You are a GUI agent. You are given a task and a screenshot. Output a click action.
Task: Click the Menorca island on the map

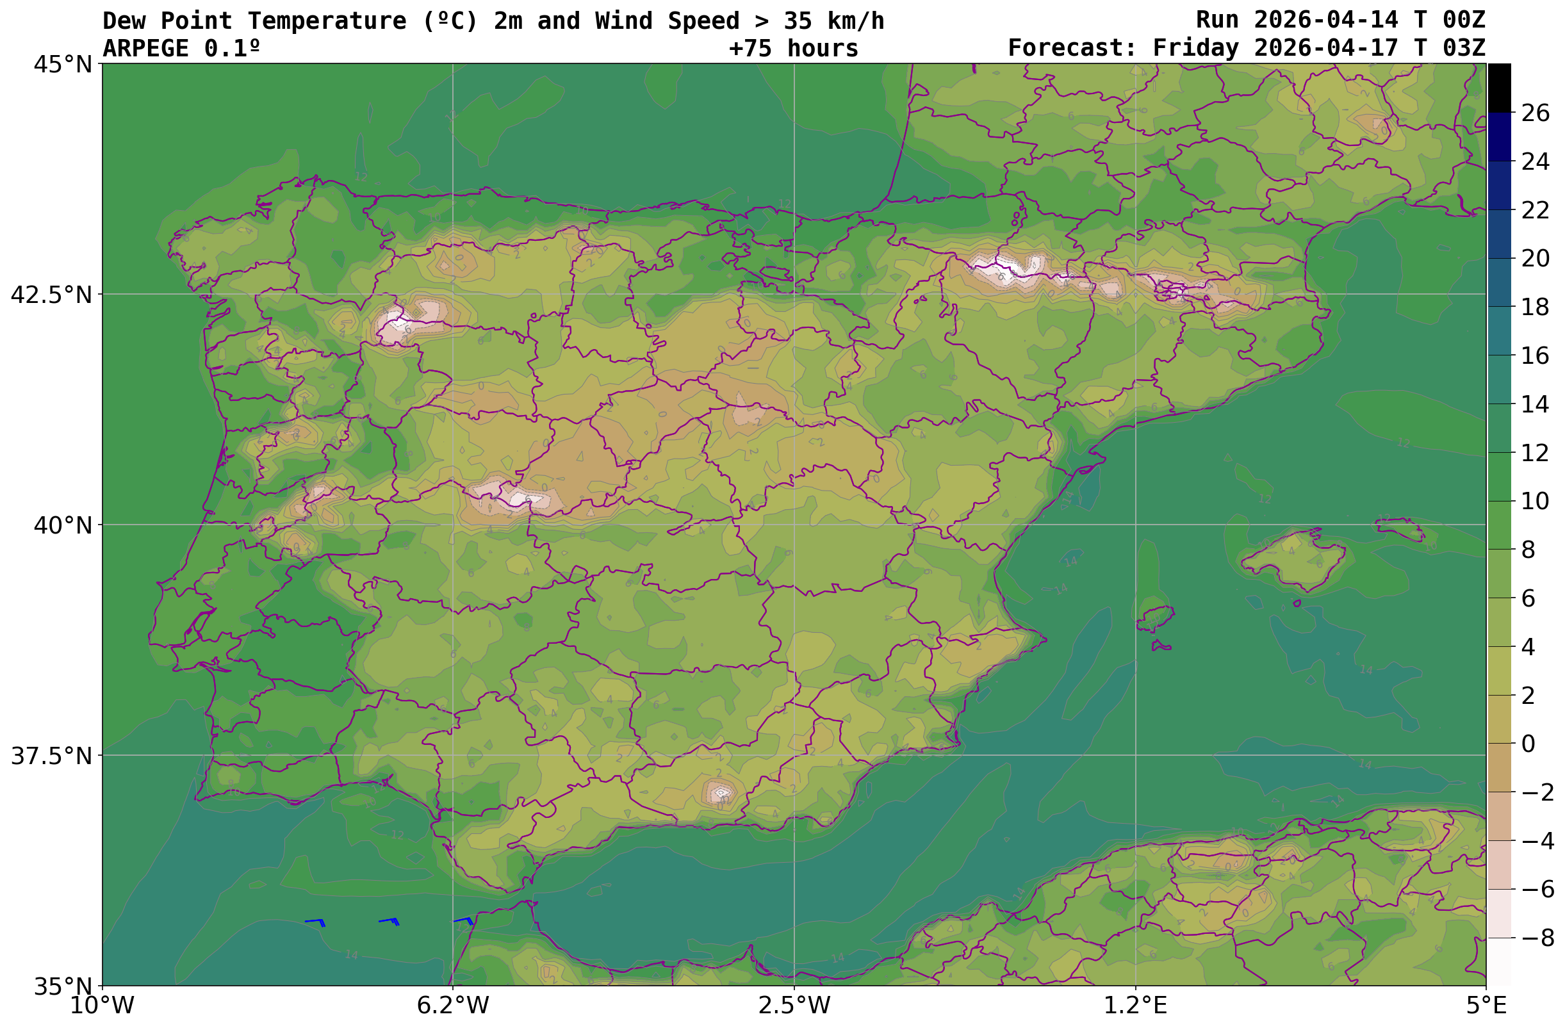coord(1402,528)
